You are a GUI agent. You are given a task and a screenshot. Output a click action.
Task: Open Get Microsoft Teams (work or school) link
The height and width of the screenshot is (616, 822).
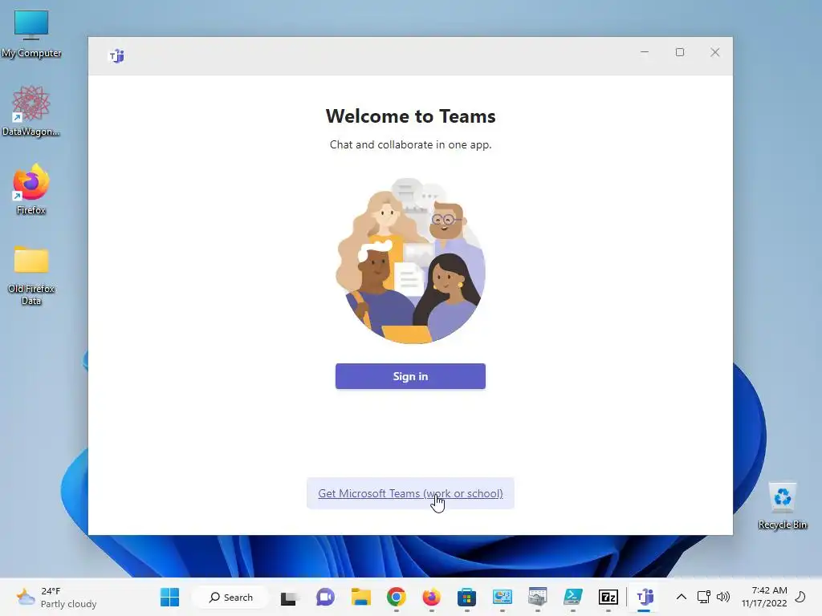(410, 493)
